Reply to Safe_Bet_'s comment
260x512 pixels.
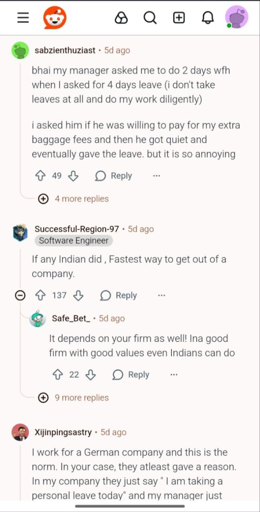pos(130,374)
